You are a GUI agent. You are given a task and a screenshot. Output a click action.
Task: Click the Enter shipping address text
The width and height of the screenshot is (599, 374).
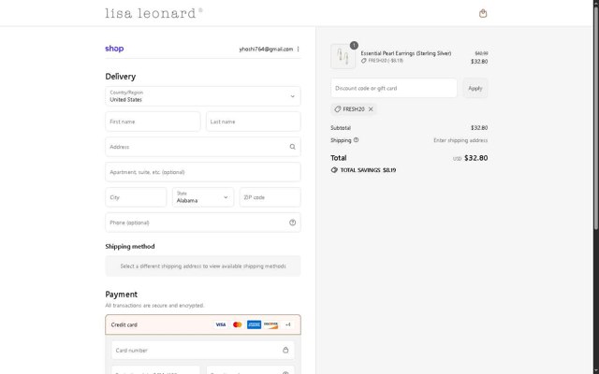(460, 140)
